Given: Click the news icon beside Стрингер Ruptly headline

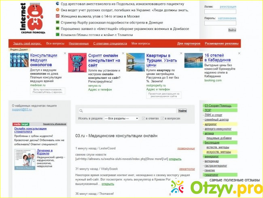Looking at the screenshot, I should 57,23.
